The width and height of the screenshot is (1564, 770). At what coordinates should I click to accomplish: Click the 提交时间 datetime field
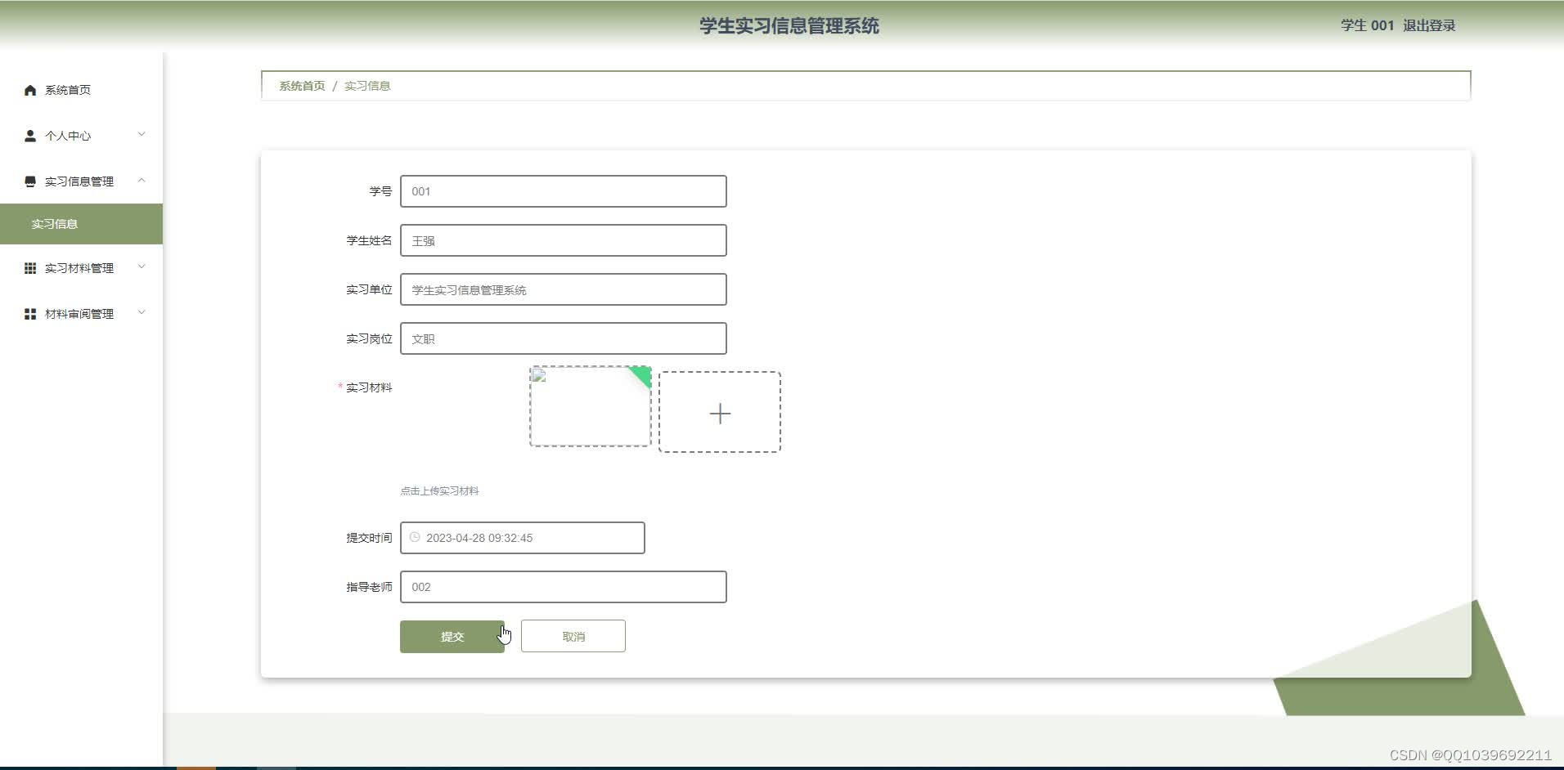[523, 538]
